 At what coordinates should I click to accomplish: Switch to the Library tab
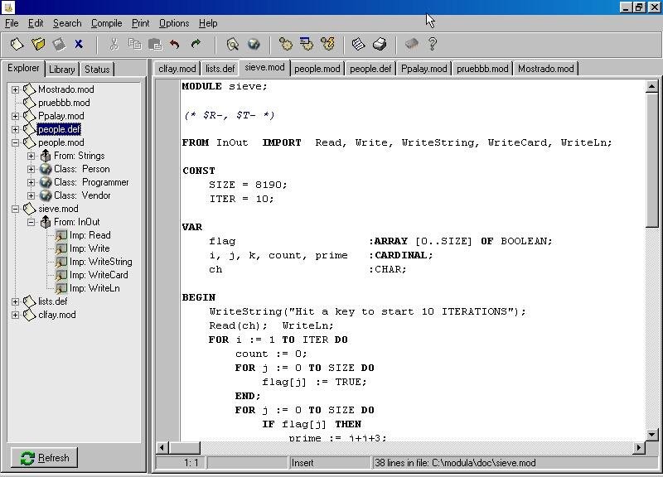61,69
